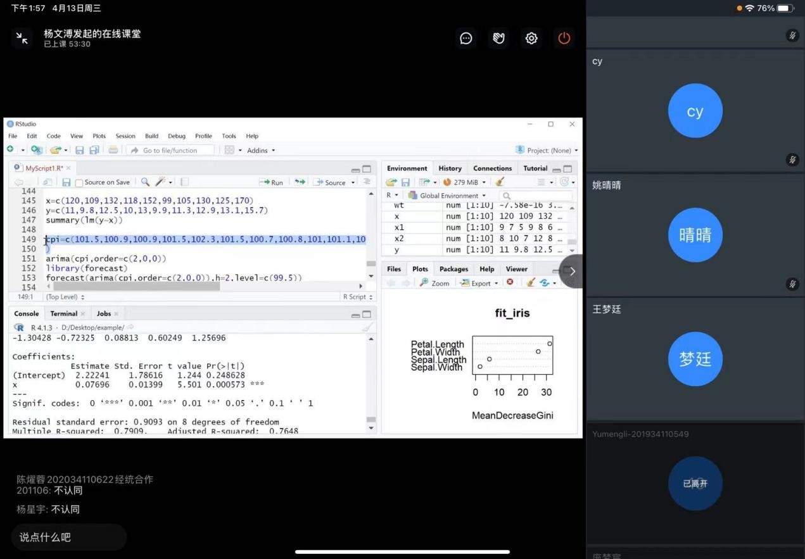This screenshot has width=805, height=559.
Task: Raise hand using the hand icon
Action: [499, 39]
